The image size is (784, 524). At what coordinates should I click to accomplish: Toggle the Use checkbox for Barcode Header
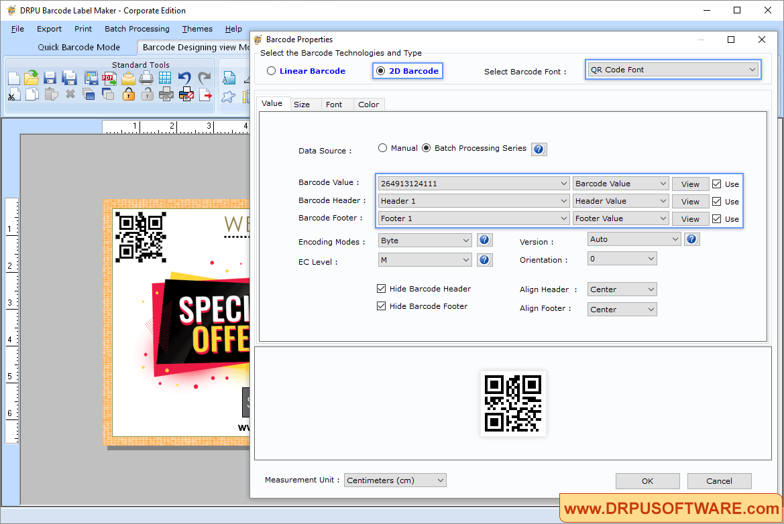point(716,201)
